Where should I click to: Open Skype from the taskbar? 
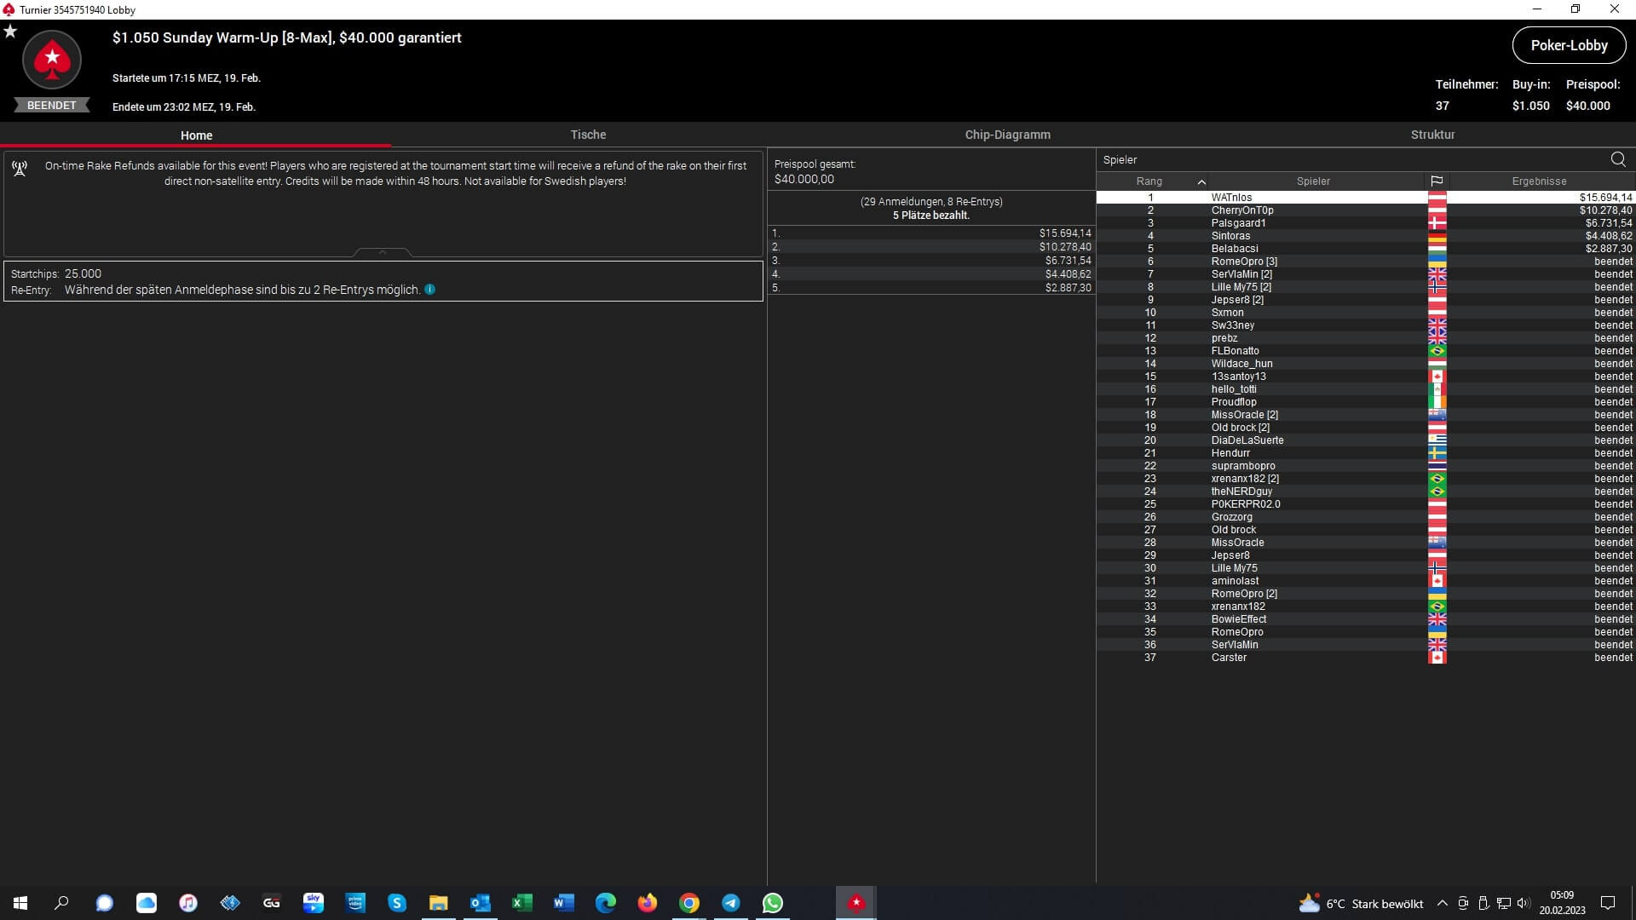(x=397, y=903)
